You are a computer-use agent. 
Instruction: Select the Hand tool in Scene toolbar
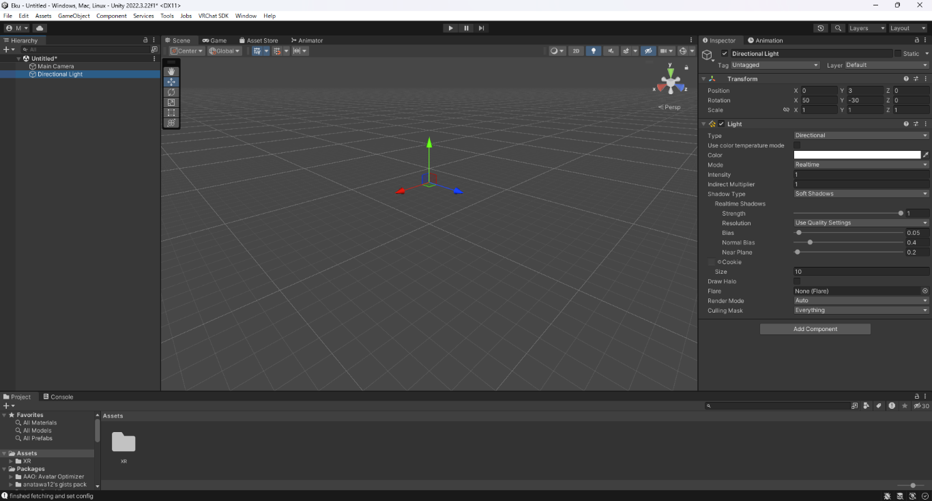(171, 72)
